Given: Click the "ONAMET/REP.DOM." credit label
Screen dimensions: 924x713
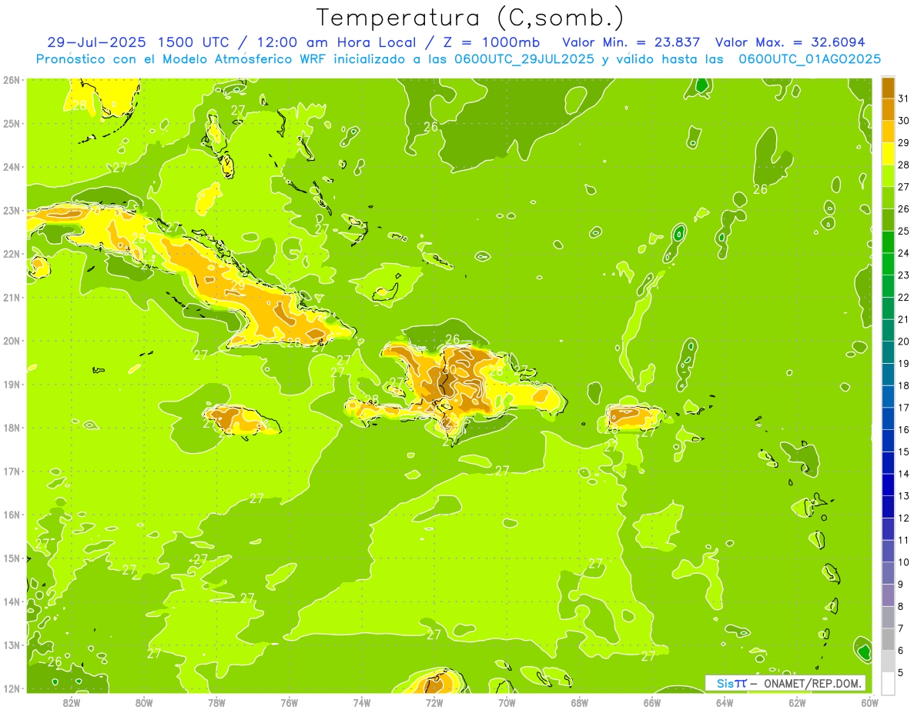Looking at the screenshot, I should point(815,683).
